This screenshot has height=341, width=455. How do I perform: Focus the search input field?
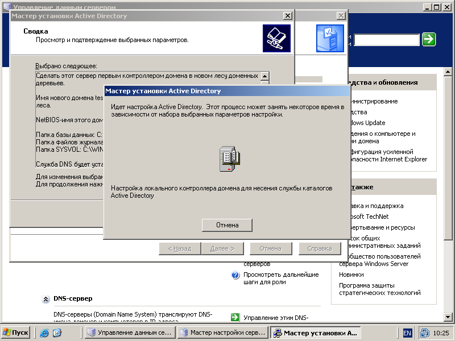point(387,40)
